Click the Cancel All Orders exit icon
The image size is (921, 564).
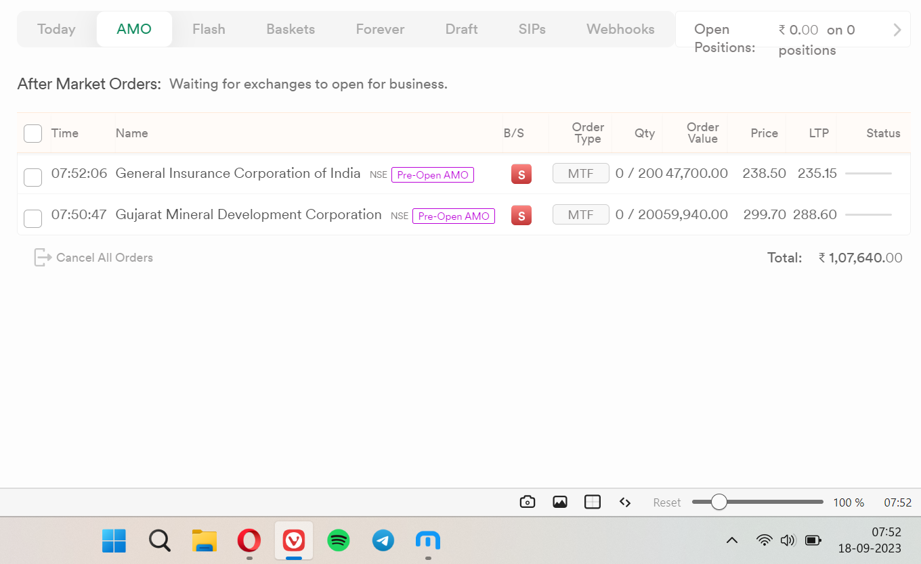pyautogui.click(x=43, y=258)
